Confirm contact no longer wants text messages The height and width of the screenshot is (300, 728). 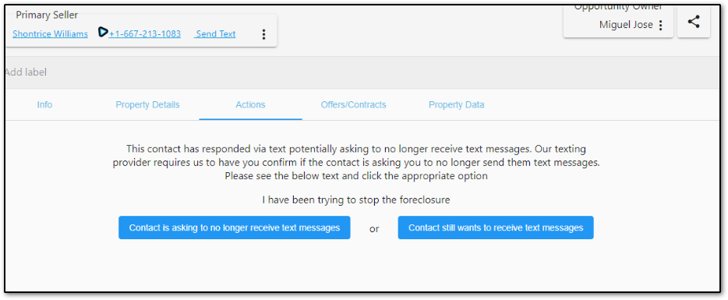point(235,228)
